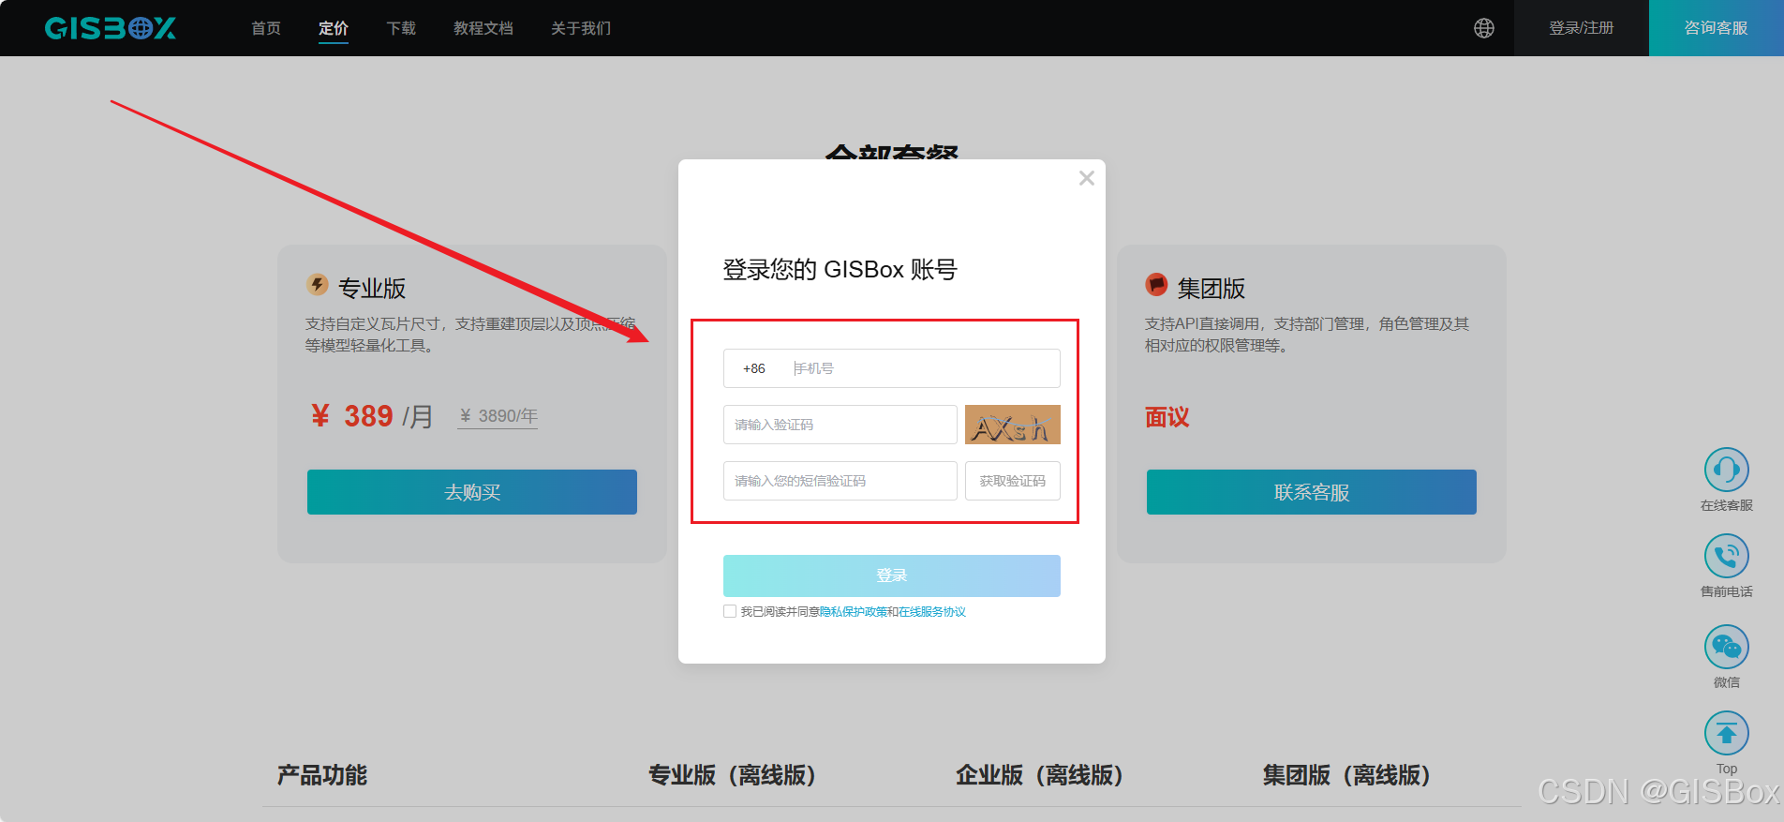Select the +86 country code prefix
This screenshot has width=1784, height=822.
(754, 368)
